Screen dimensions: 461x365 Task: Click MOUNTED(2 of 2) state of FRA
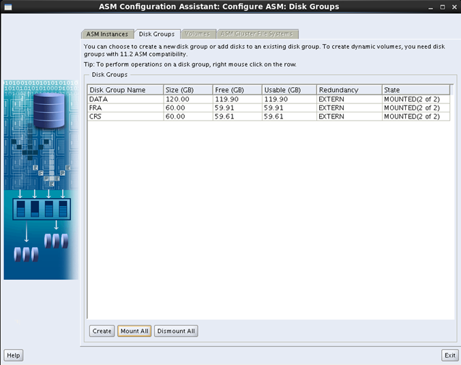point(416,108)
